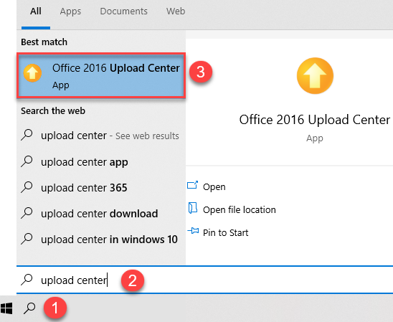Select 'upload center in windows 10' suggestion
Image resolution: width=393 pixels, height=322 pixels.
click(101, 240)
